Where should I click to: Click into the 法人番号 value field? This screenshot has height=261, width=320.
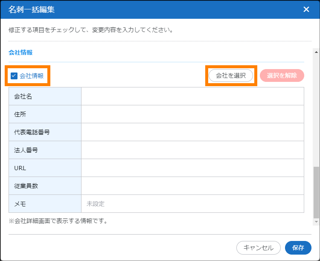click(x=192, y=150)
